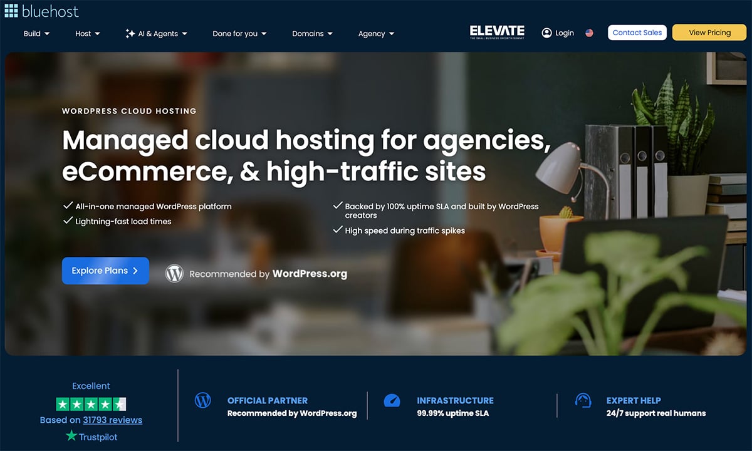The width and height of the screenshot is (752, 451).
Task: Click the ELEVATE summit logo
Action: [x=497, y=32]
